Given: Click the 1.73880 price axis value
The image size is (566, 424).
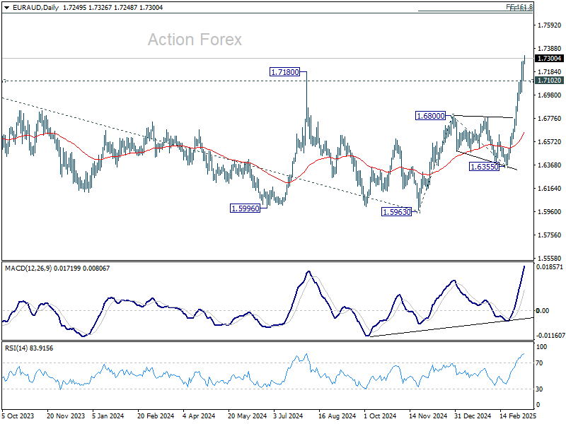Looking at the screenshot, I should [x=550, y=48].
